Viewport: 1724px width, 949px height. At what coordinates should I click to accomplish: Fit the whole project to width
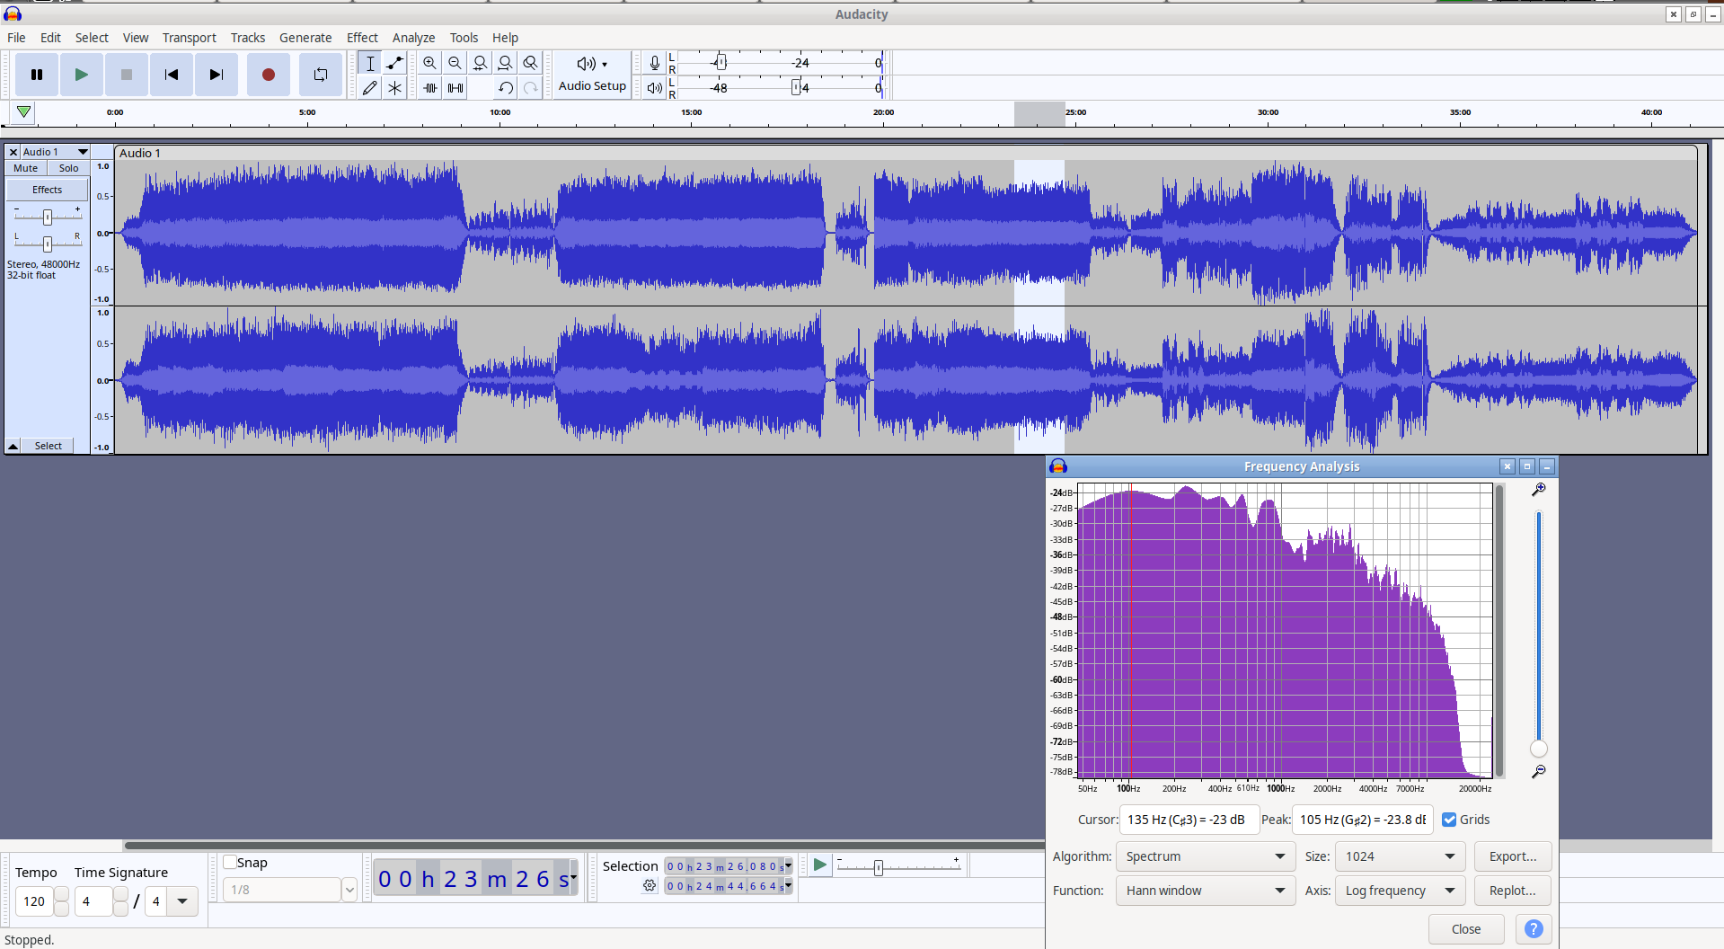(x=506, y=63)
